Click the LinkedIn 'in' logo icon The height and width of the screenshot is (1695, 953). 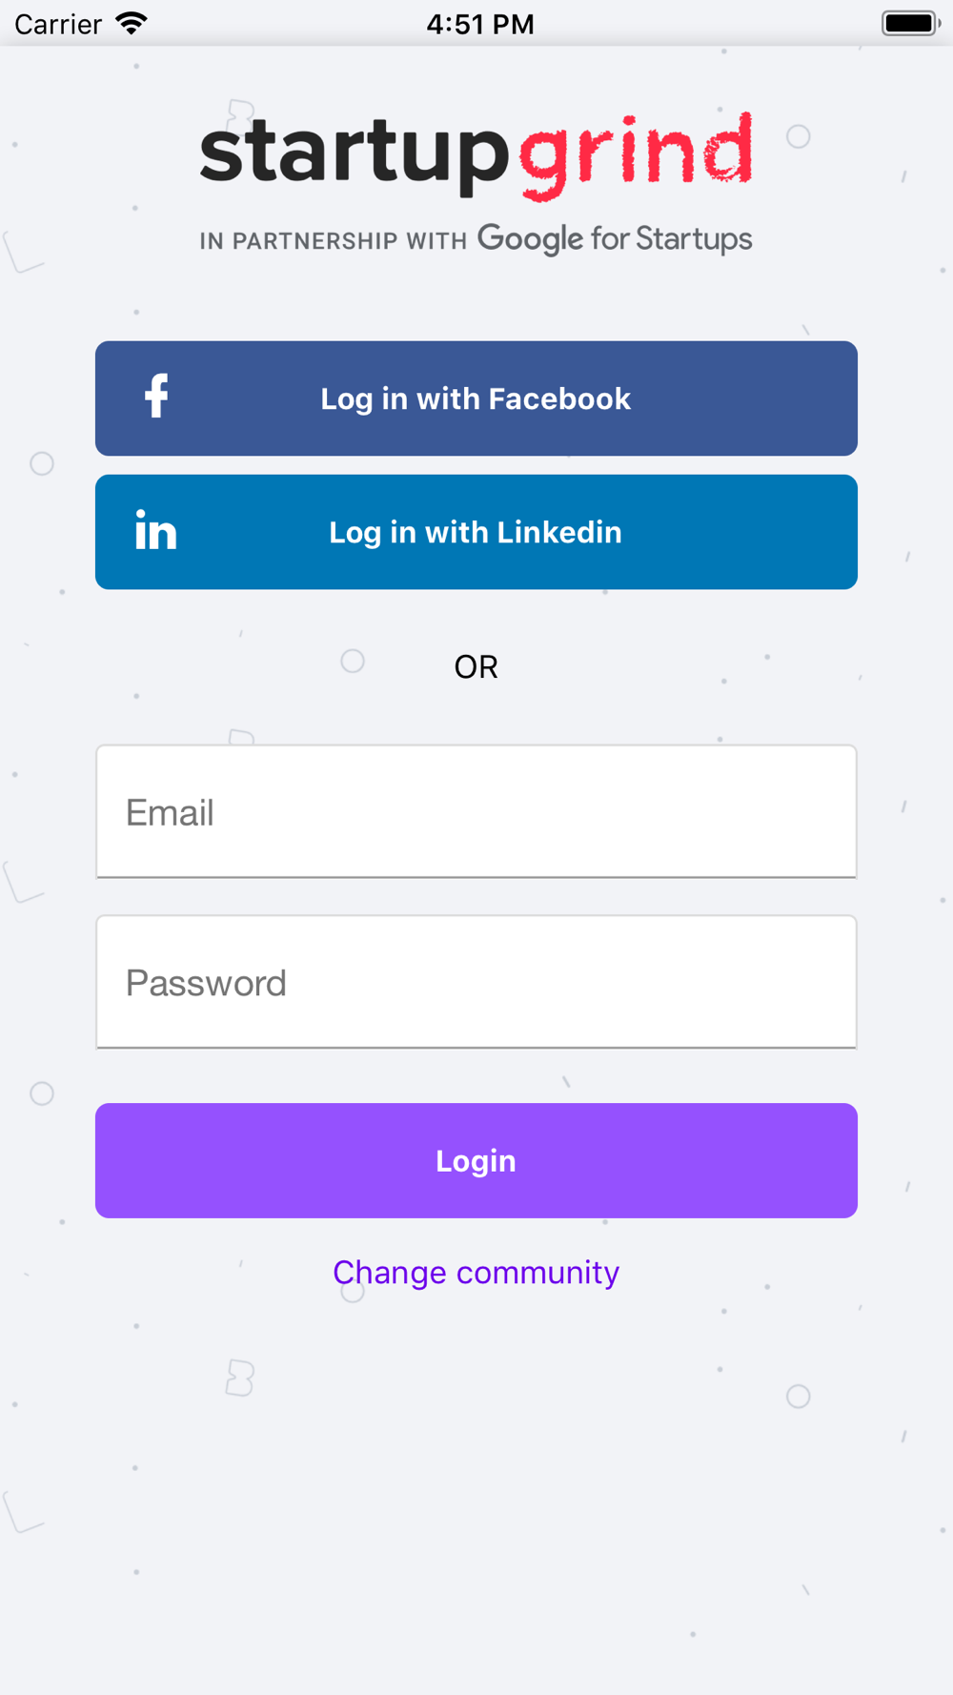156,530
